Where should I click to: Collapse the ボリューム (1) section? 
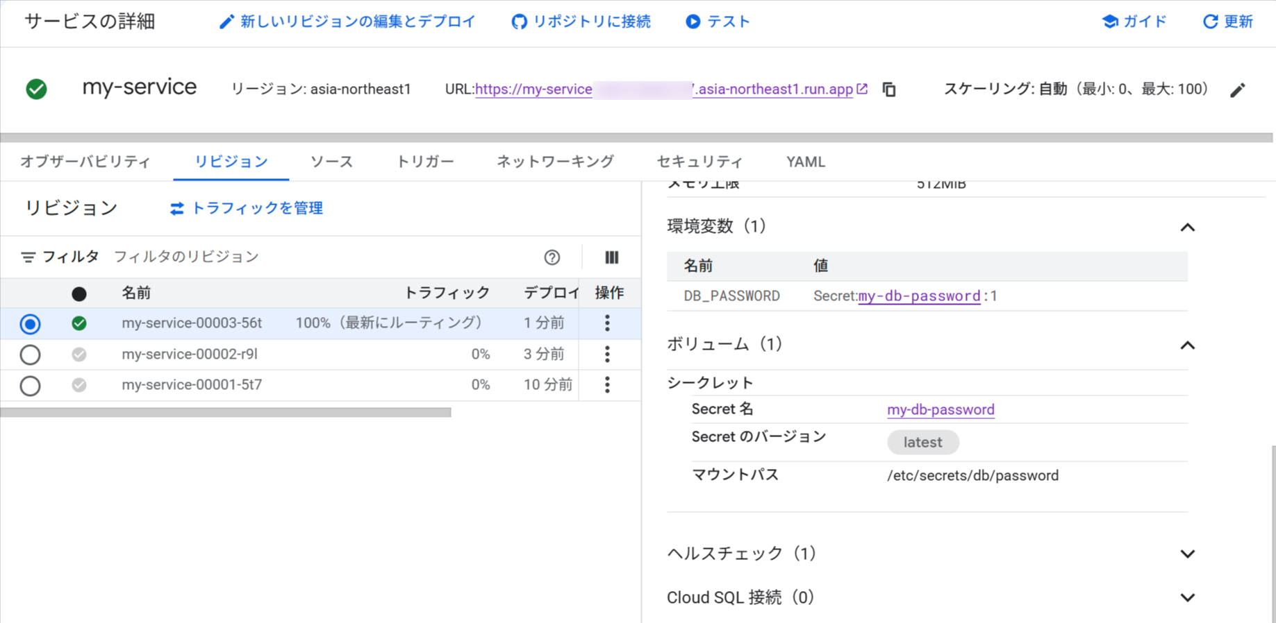pyautogui.click(x=1187, y=345)
